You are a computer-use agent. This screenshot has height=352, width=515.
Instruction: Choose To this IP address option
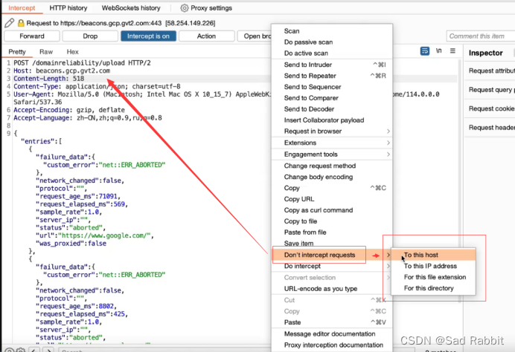click(x=433, y=266)
